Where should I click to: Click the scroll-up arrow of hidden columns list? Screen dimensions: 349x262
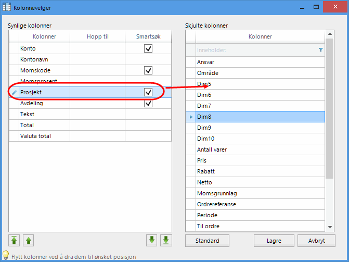330,34
